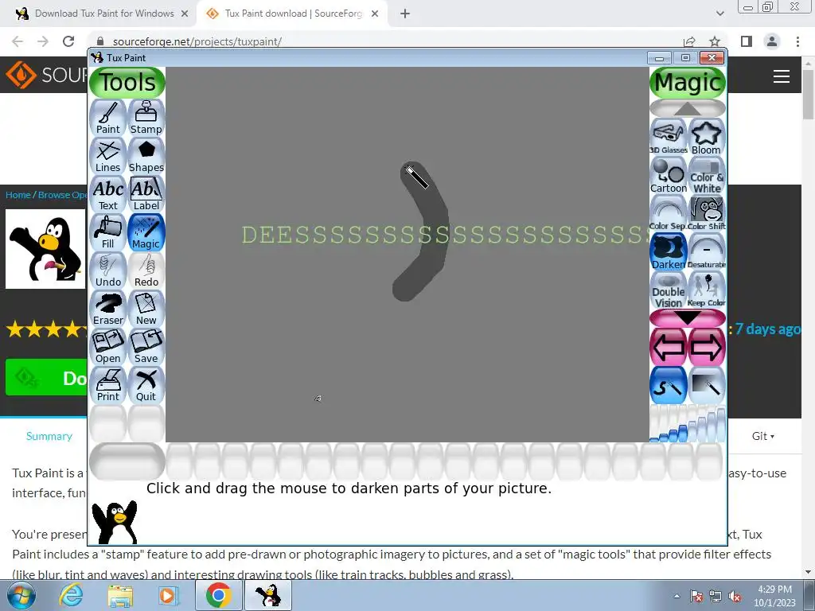
Task: Click the Tux penguin helper
Action: click(115, 522)
